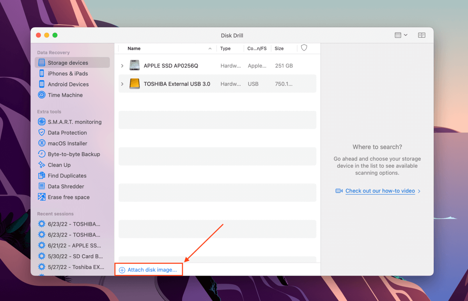
Task: Click the video camera icon beside how-to link
Action: click(339, 191)
